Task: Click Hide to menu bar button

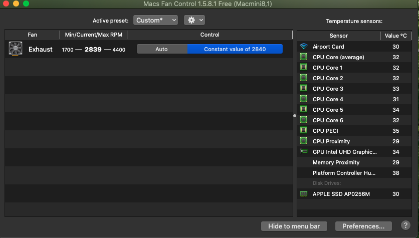Action: 294,226
